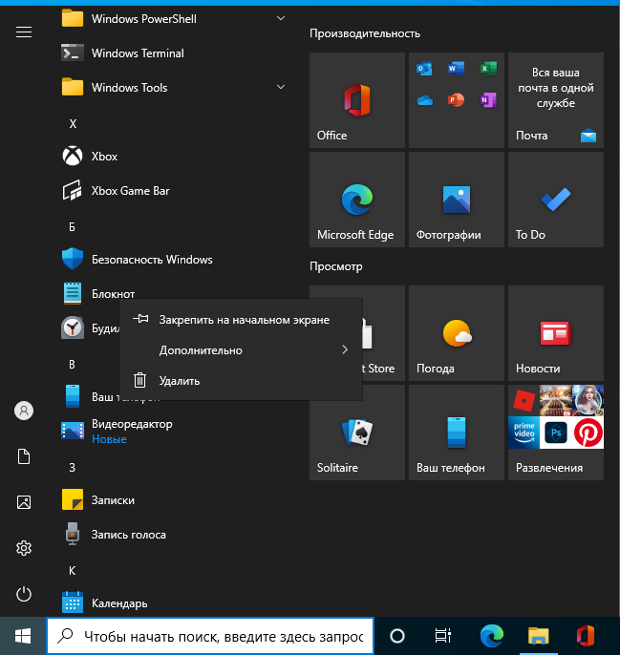Open Office from the taskbar
This screenshot has height=655, width=620.
[x=586, y=636]
